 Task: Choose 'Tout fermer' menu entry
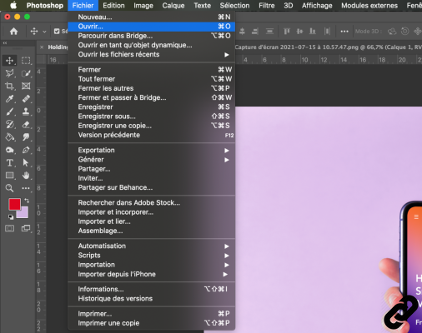click(x=152, y=79)
